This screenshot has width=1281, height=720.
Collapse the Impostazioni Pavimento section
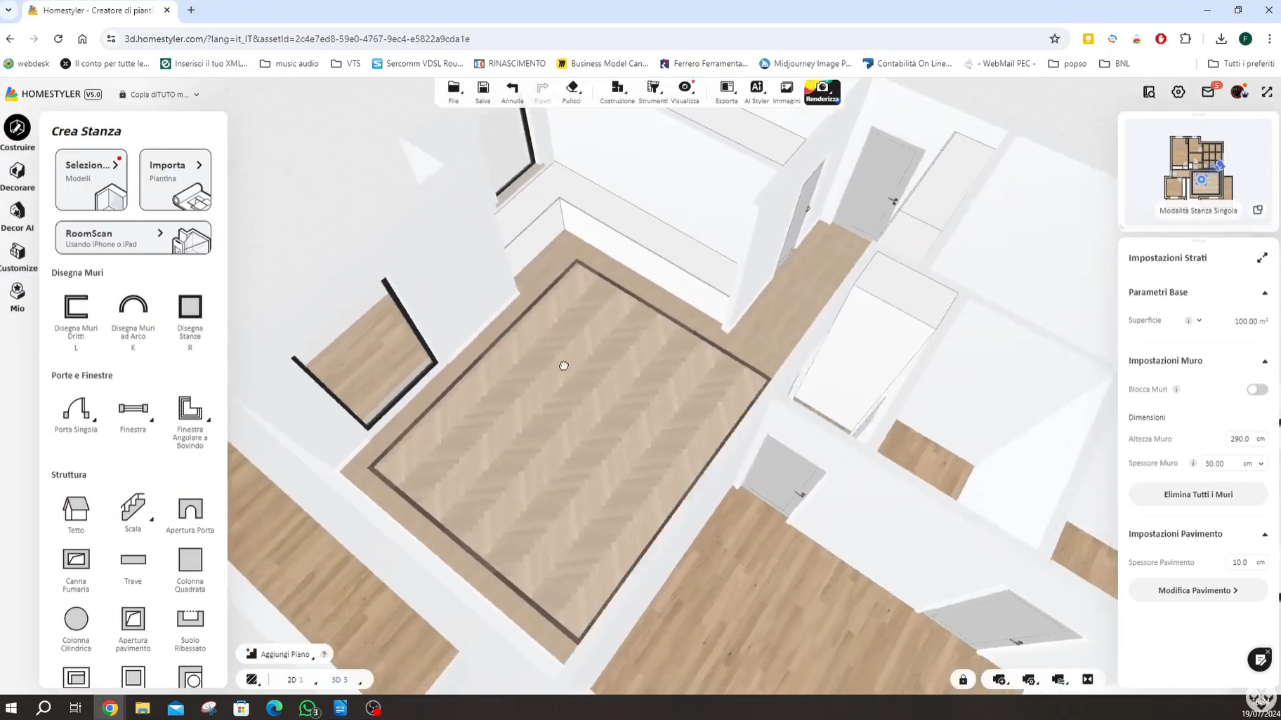1264,535
